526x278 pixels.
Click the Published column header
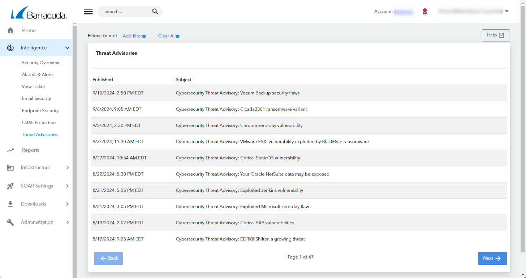point(103,80)
